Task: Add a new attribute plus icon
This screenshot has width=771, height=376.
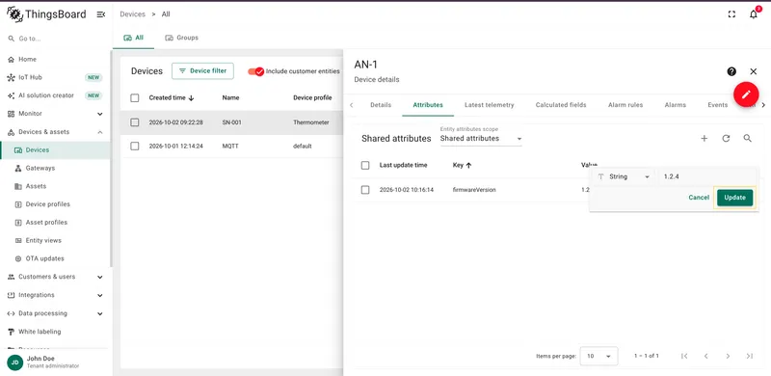Action: 705,139
